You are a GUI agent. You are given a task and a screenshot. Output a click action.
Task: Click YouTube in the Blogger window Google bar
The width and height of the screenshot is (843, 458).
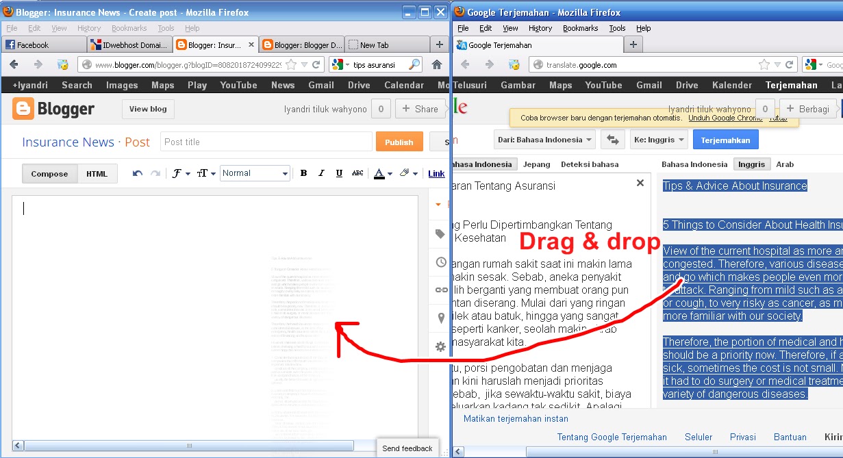coord(238,85)
